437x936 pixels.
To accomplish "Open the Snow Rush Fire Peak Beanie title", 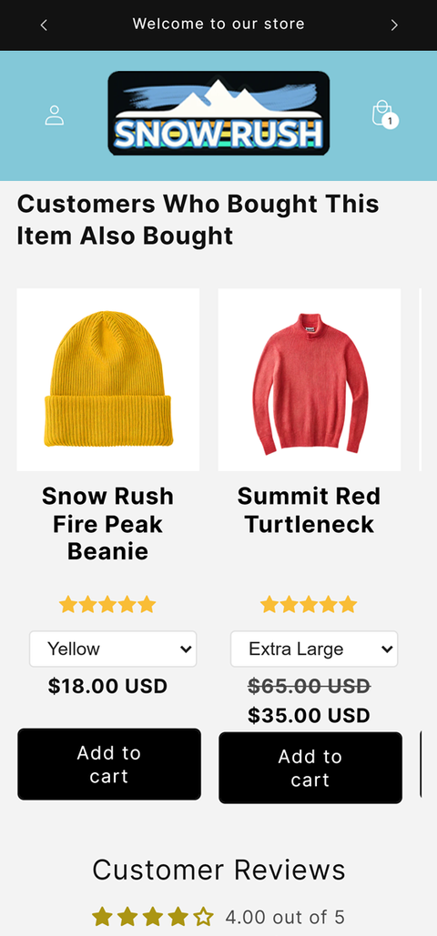I will click(107, 524).
